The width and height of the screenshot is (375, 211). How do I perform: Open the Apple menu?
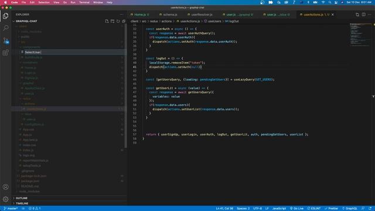tap(5, 2)
